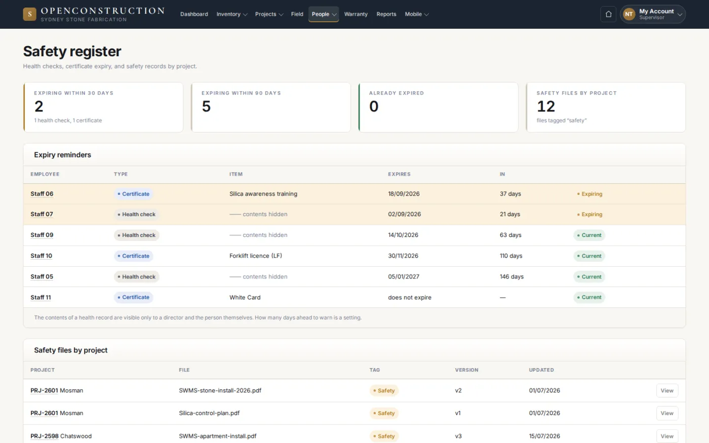Click the NT user avatar
The image size is (709, 443).
629,14
